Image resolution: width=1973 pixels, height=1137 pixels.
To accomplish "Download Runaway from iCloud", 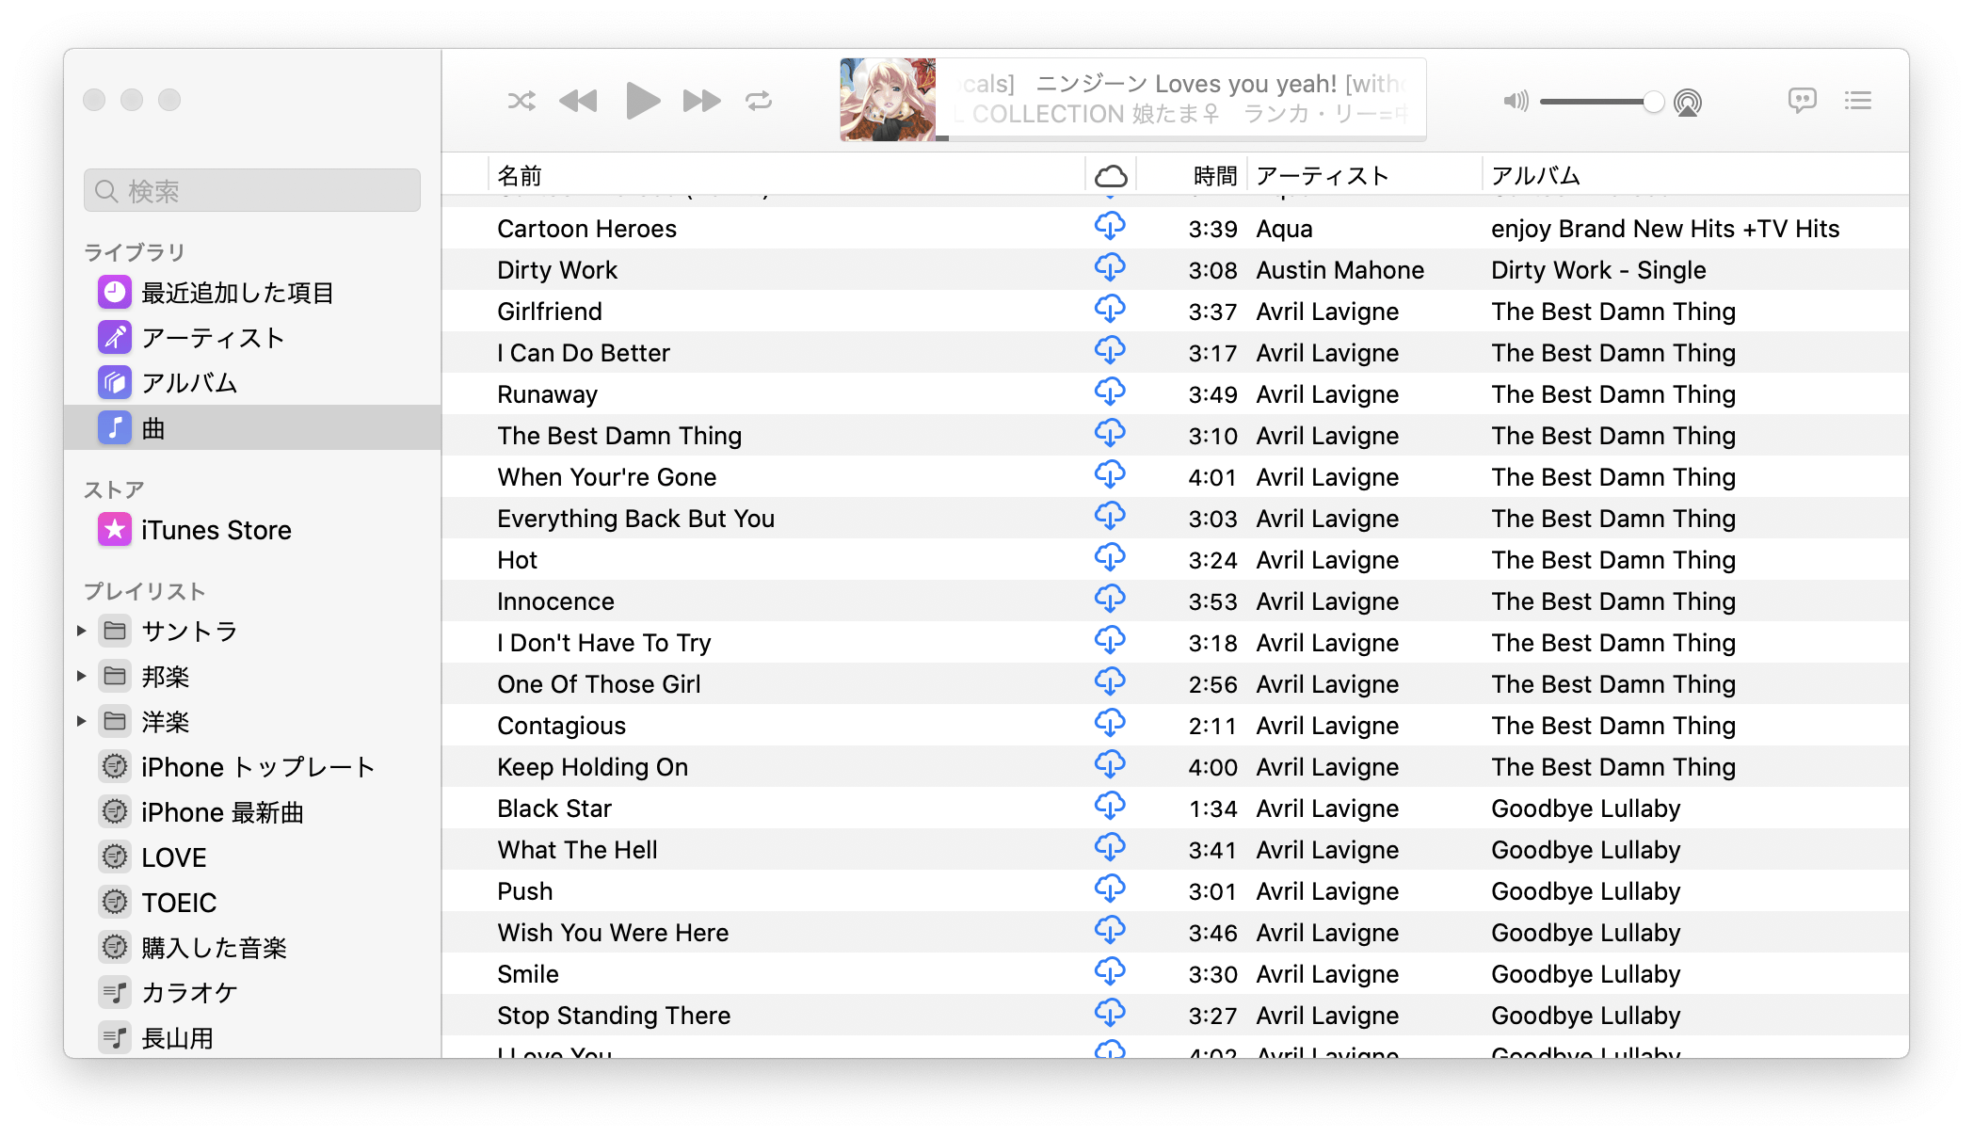I will pos(1110,392).
